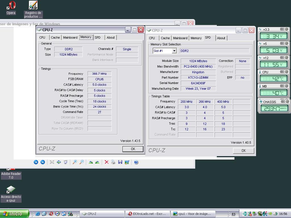Screen dimensions: 291x218
Task: Select the Adobe Reader 7.0 desktop icon
Action: pyautogui.click(x=11, y=174)
